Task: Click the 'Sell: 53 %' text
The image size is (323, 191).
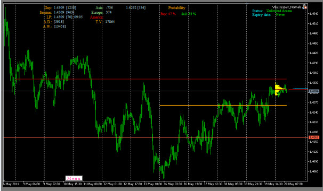Action: [x=189, y=14]
